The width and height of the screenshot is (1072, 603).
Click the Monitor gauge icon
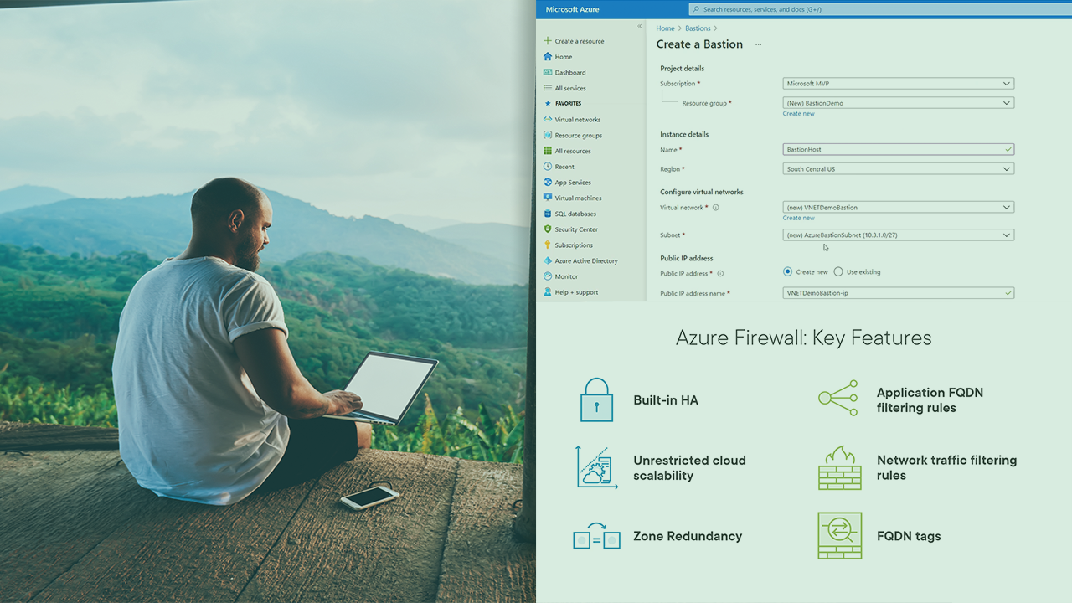pos(548,276)
